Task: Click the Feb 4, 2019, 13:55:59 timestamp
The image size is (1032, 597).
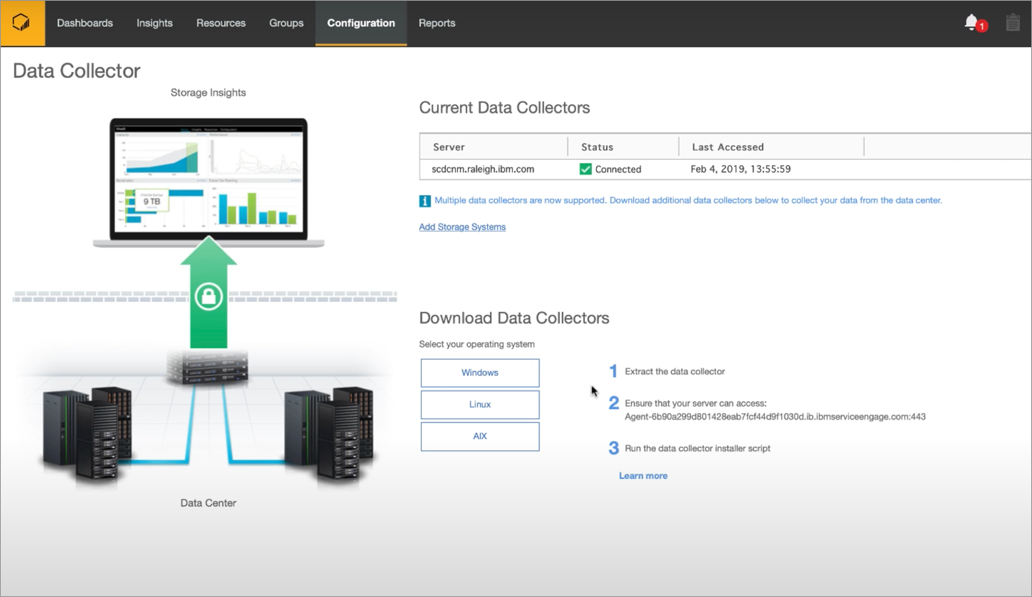Action: coord(741,169)
